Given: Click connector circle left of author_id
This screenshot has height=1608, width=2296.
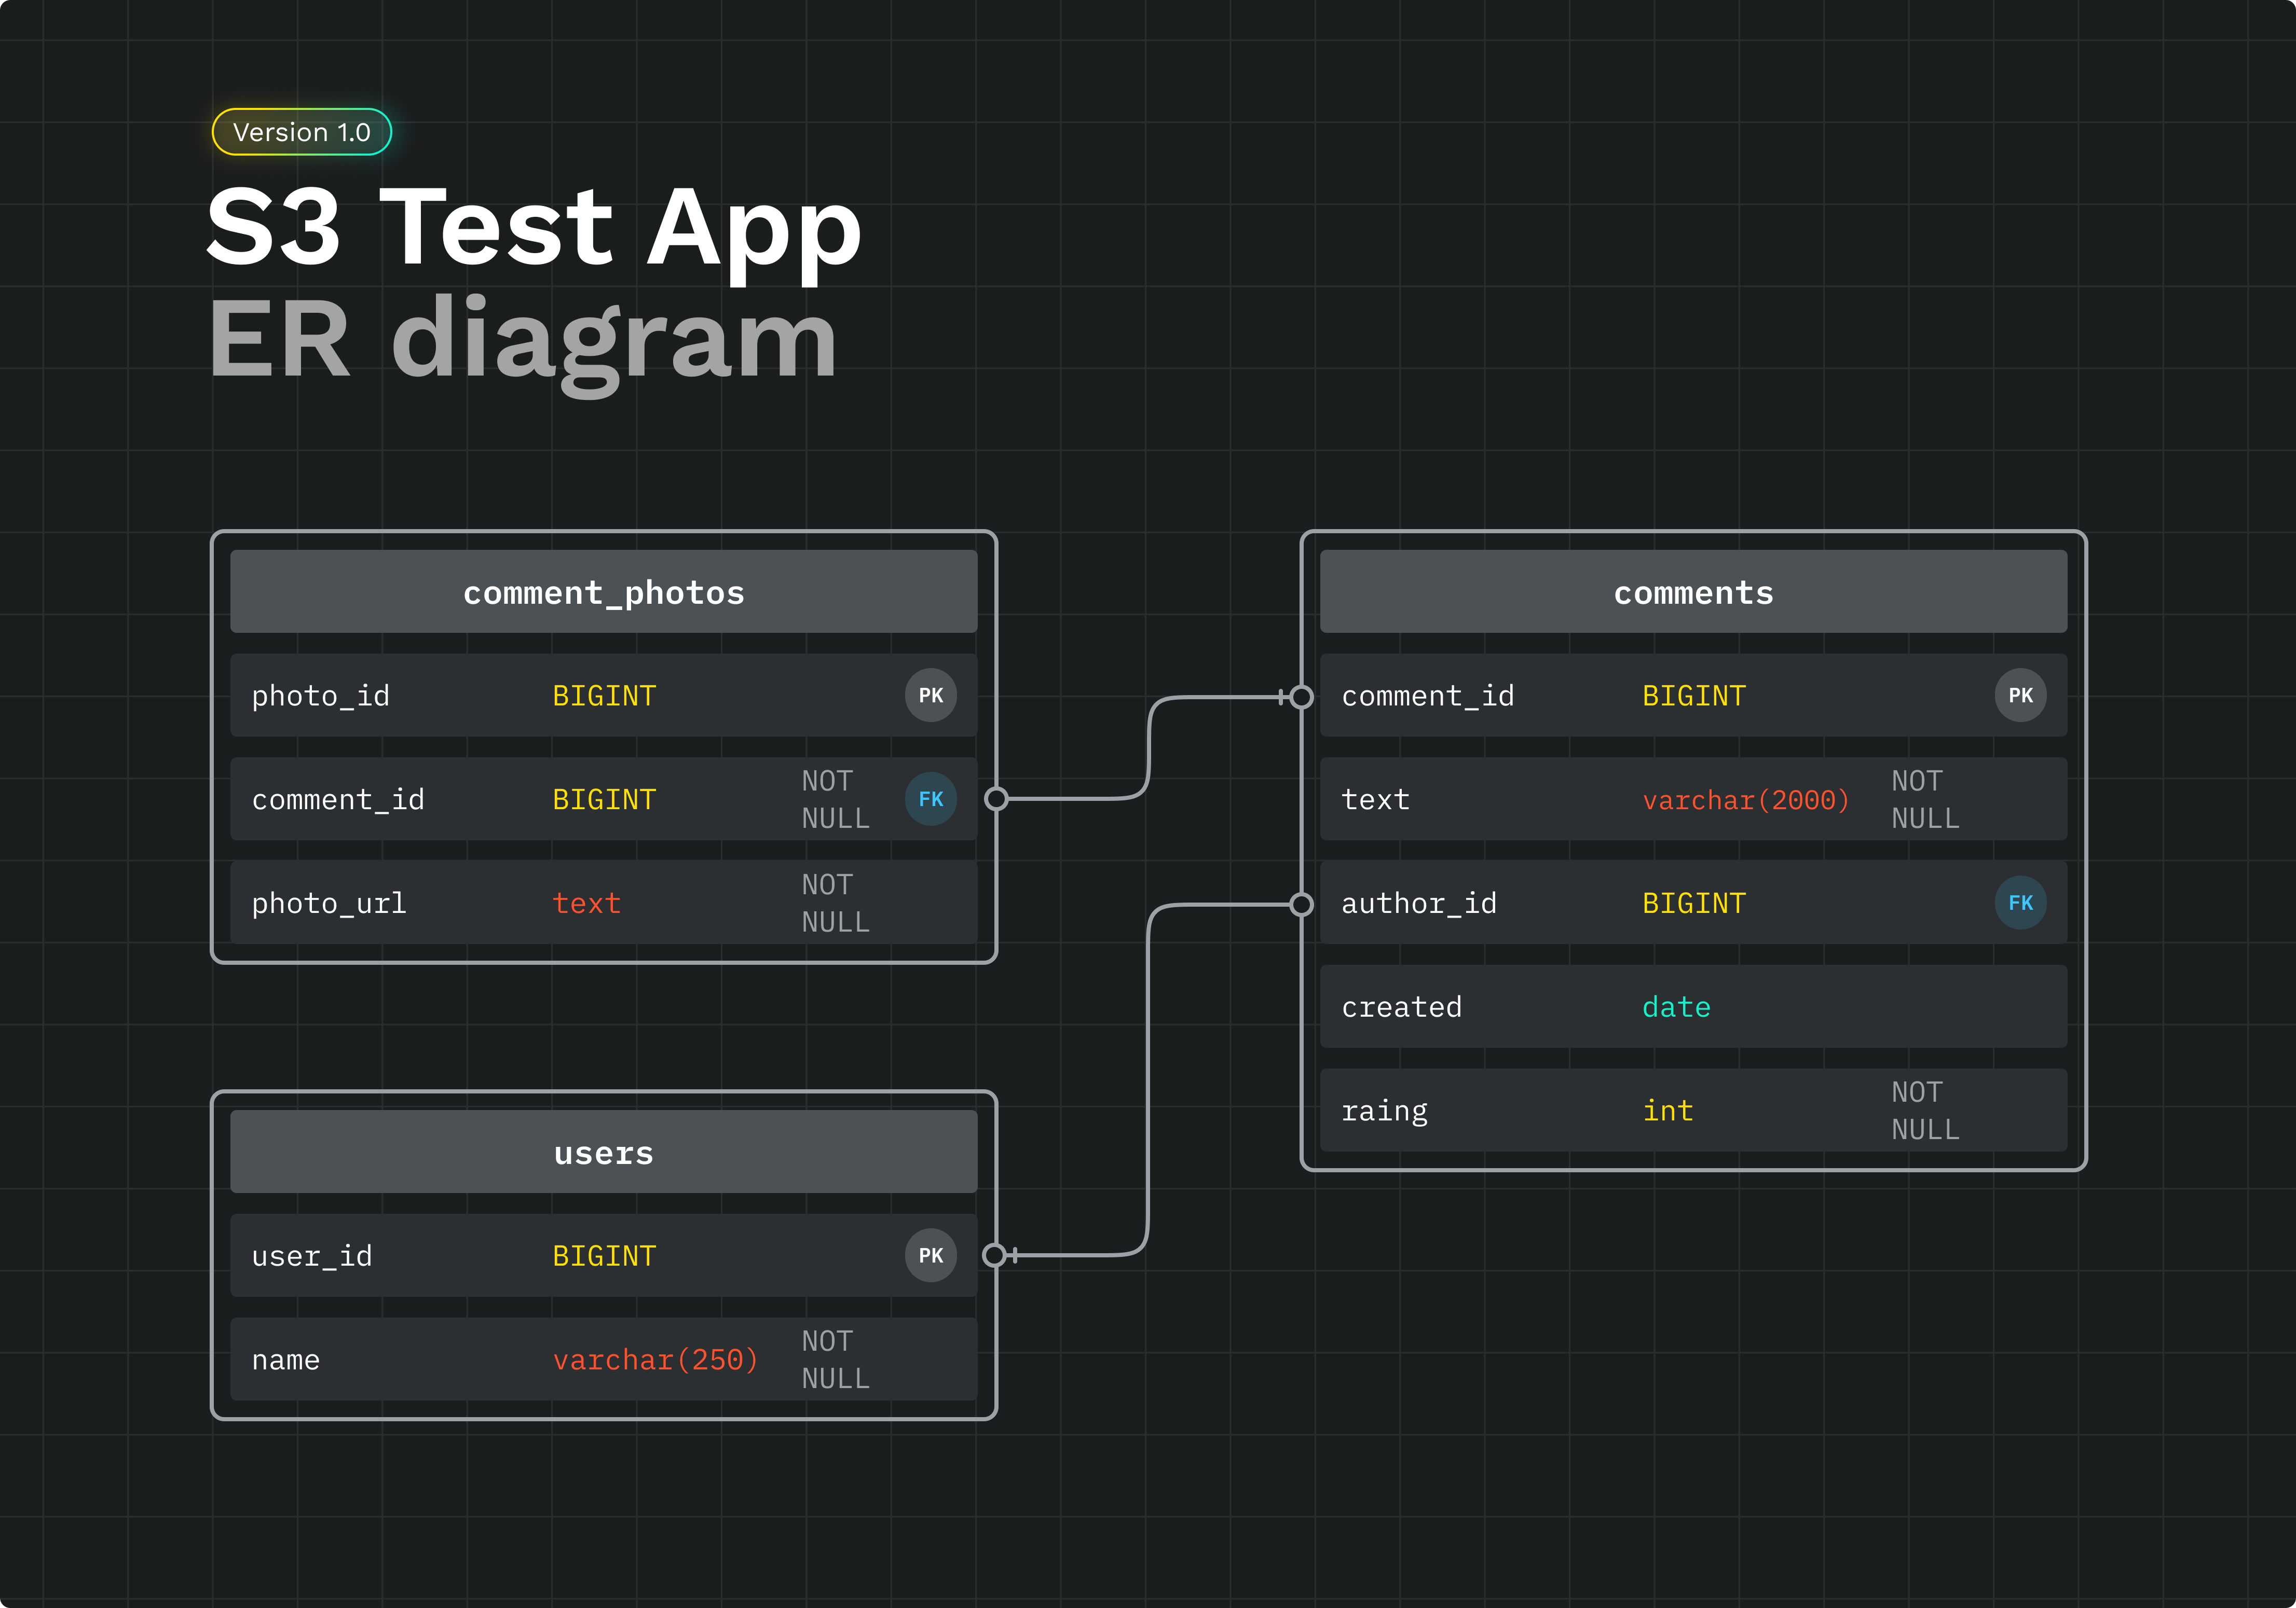Looking at the screenshot, I should point(1301,905).
